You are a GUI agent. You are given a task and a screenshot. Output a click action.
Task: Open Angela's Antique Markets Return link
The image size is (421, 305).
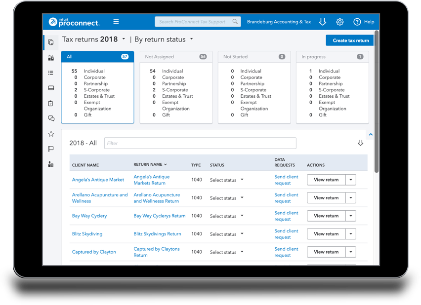(152, 180)
